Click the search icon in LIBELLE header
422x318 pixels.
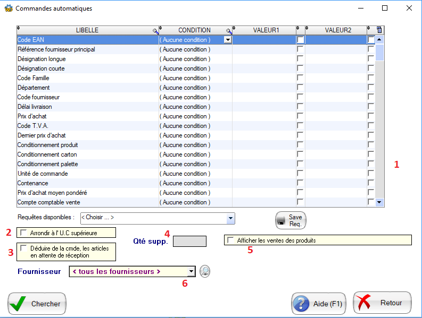(x=155, y=31)
